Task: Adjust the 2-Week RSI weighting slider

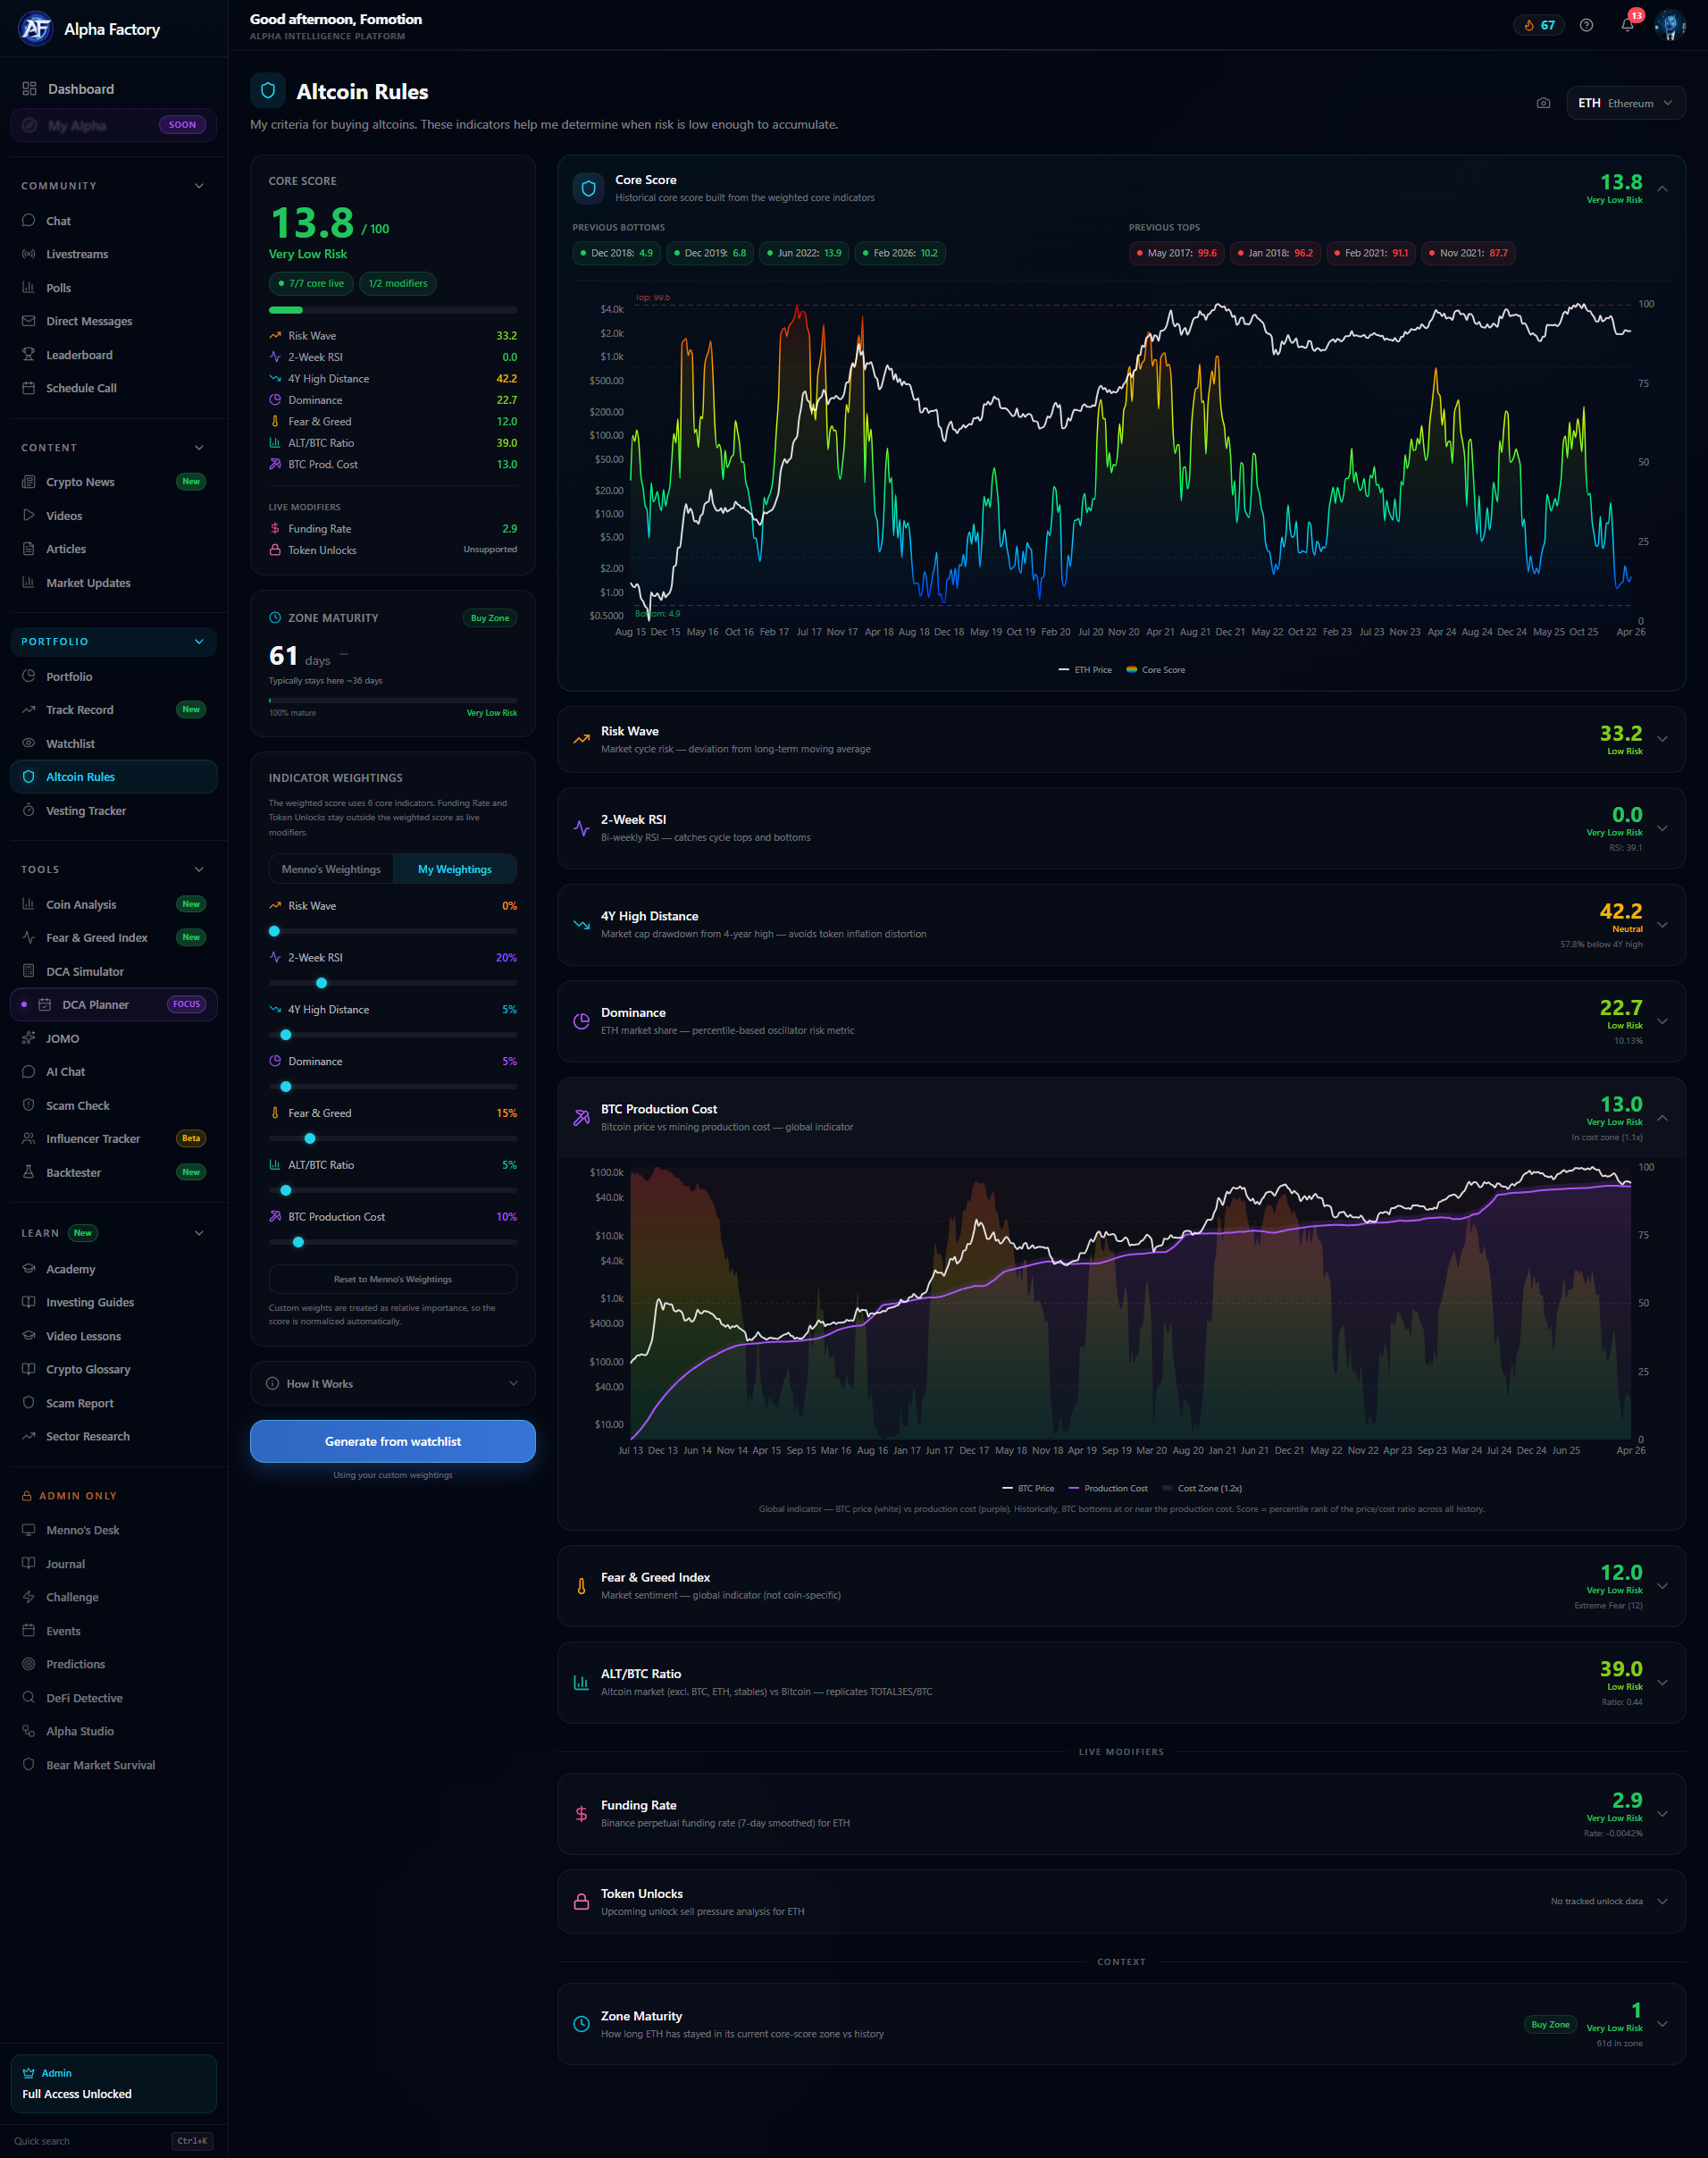Action: tap(321, 984)
